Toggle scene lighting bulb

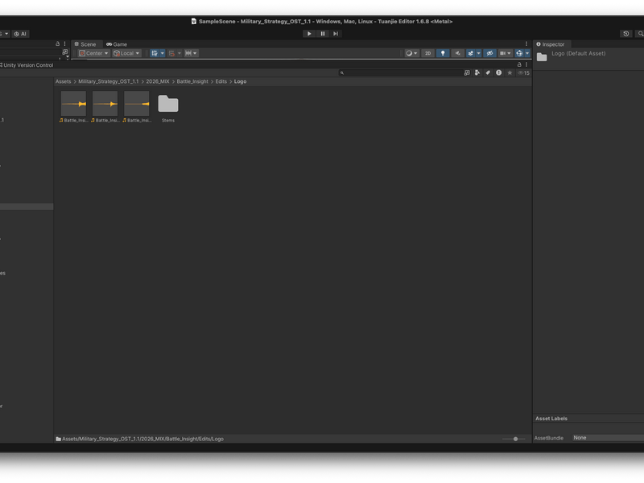pos(443,53)
